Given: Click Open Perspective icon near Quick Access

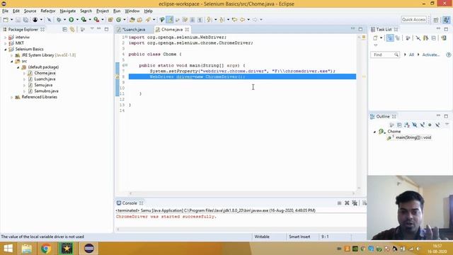Looking at the screenshot, I should coord(436,20).
